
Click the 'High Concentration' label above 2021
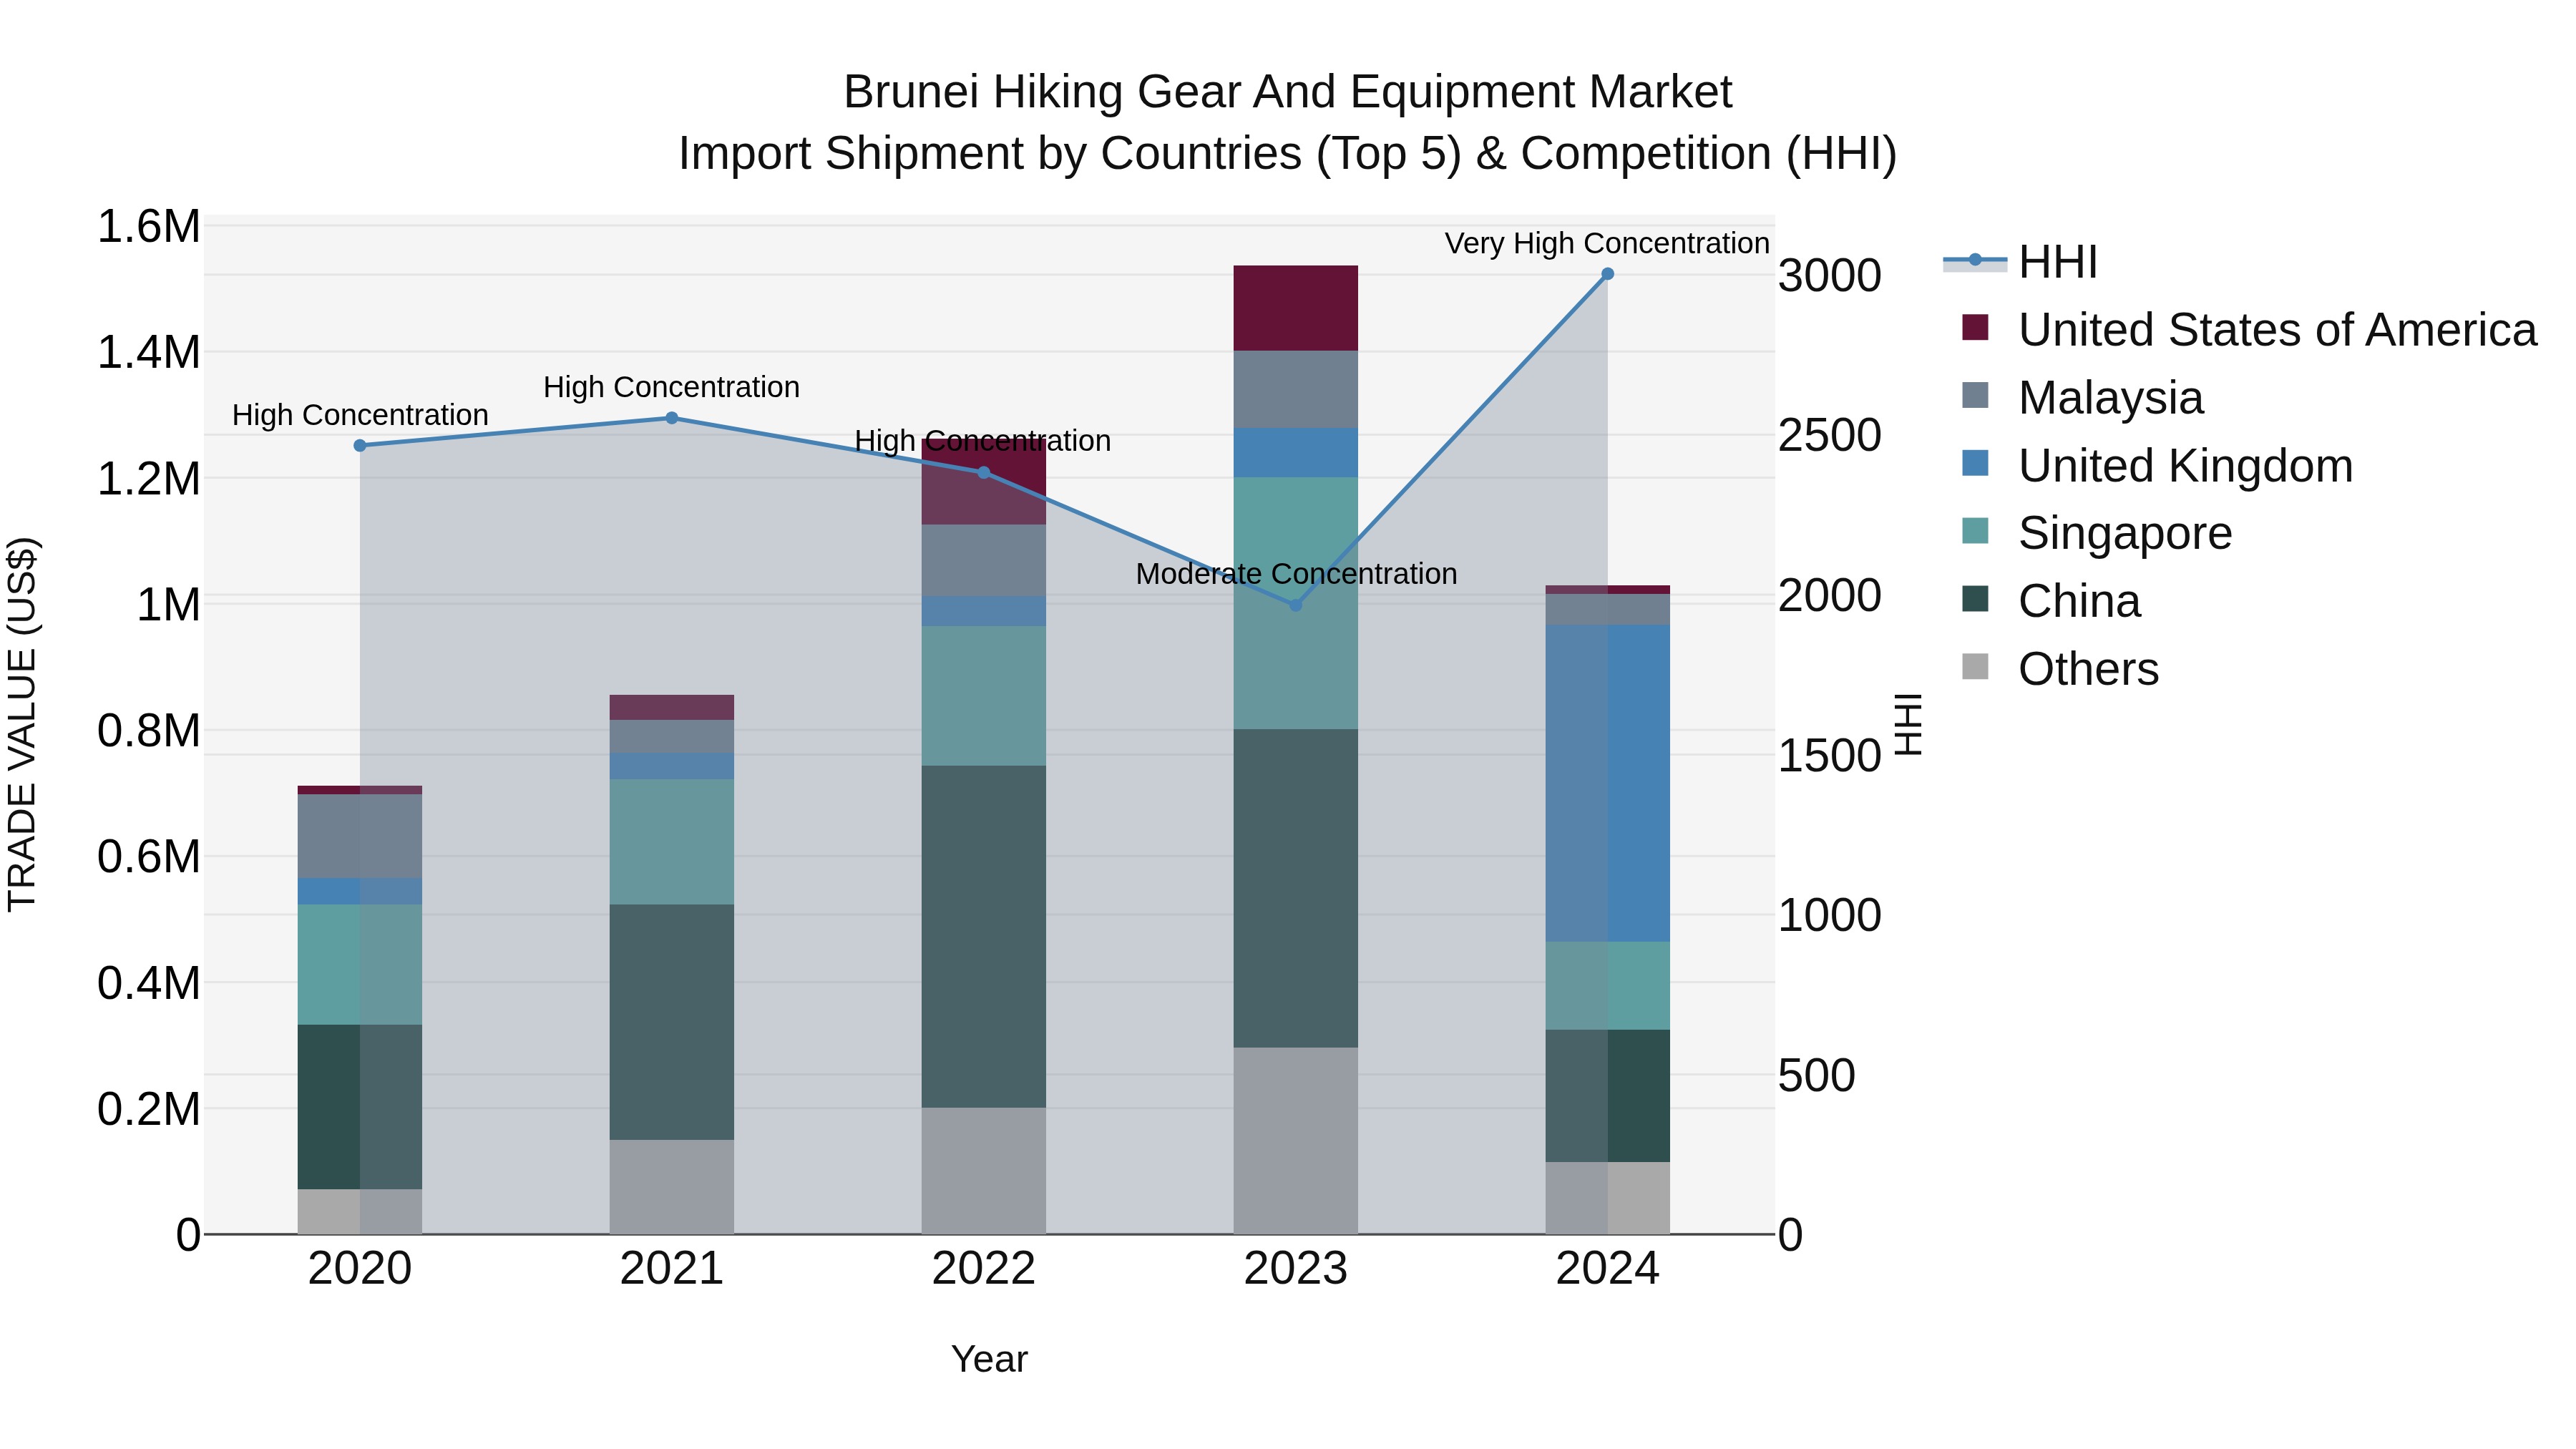click(671, 387)
